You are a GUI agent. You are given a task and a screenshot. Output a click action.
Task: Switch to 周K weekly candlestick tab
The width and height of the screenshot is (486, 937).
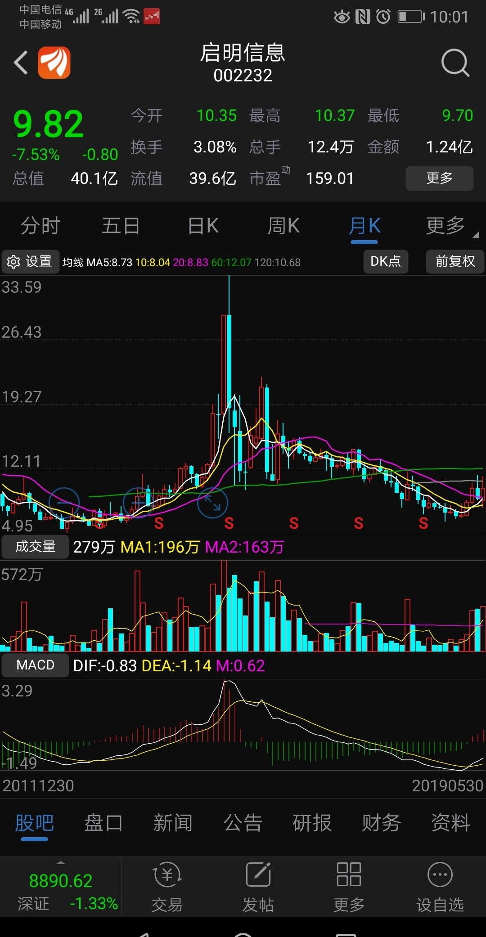pos(283,226)
